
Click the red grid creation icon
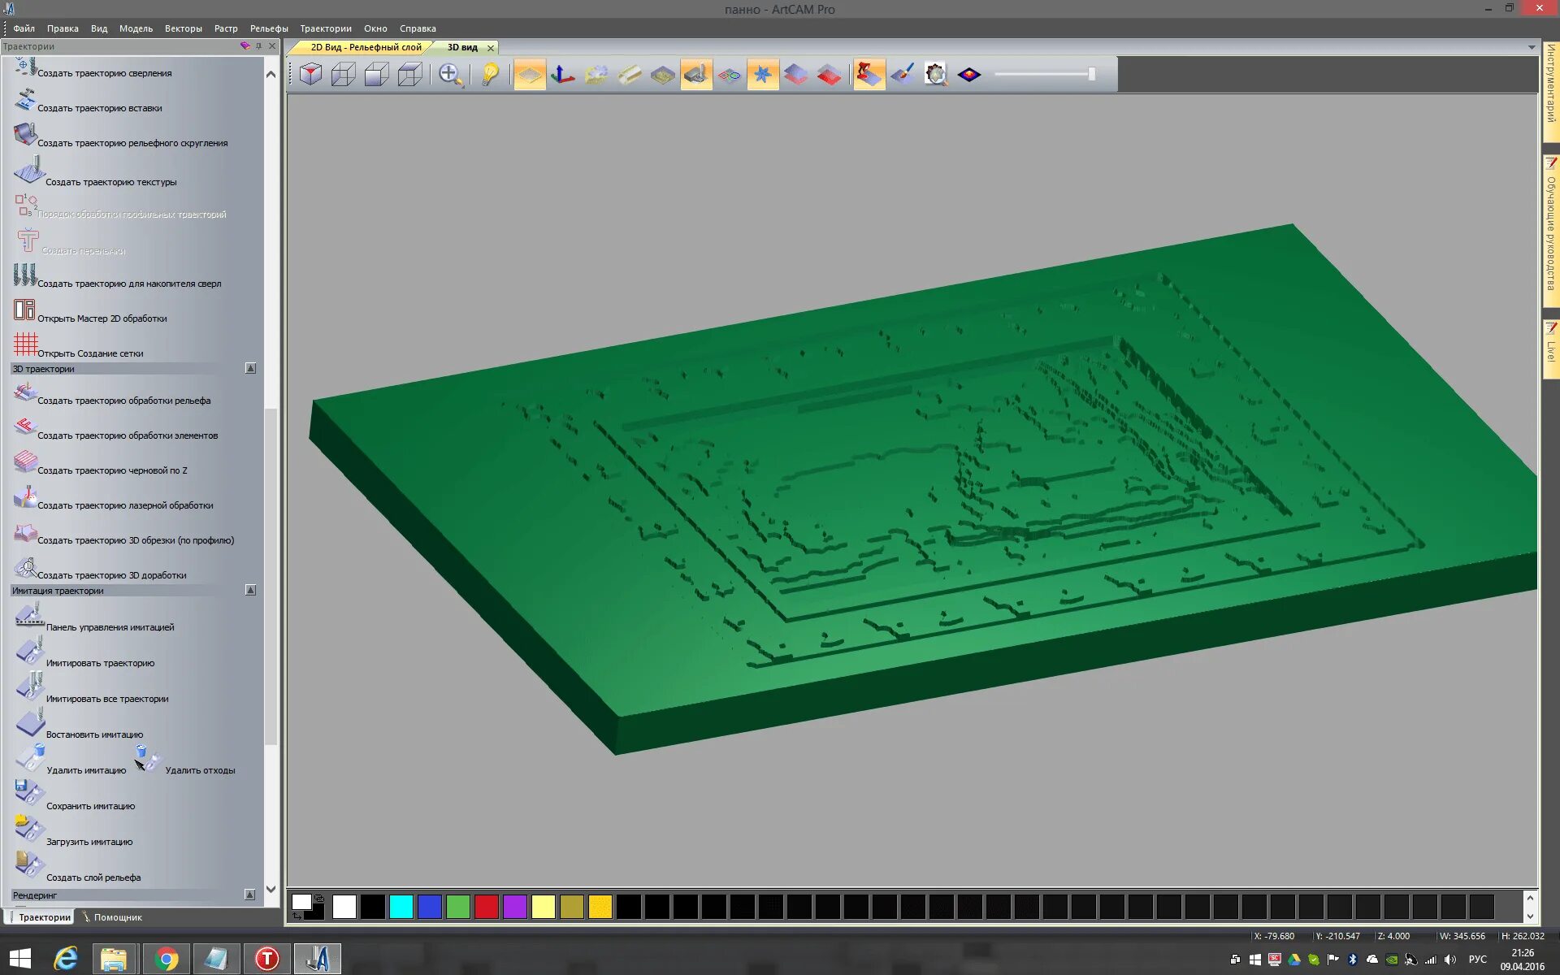click(25, 344)
